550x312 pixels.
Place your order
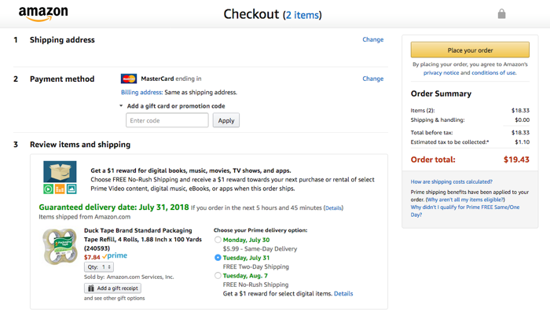point(470,50)
